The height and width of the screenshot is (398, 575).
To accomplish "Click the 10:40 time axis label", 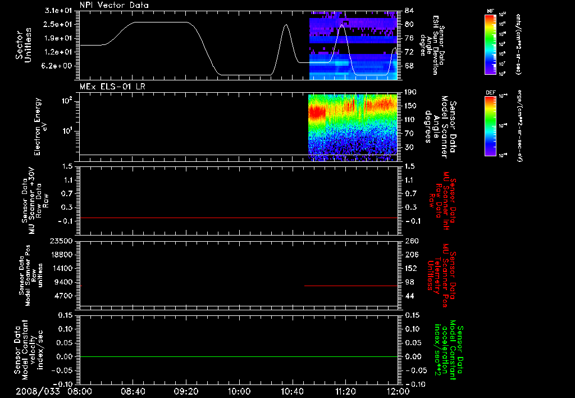I will (292, 391).
